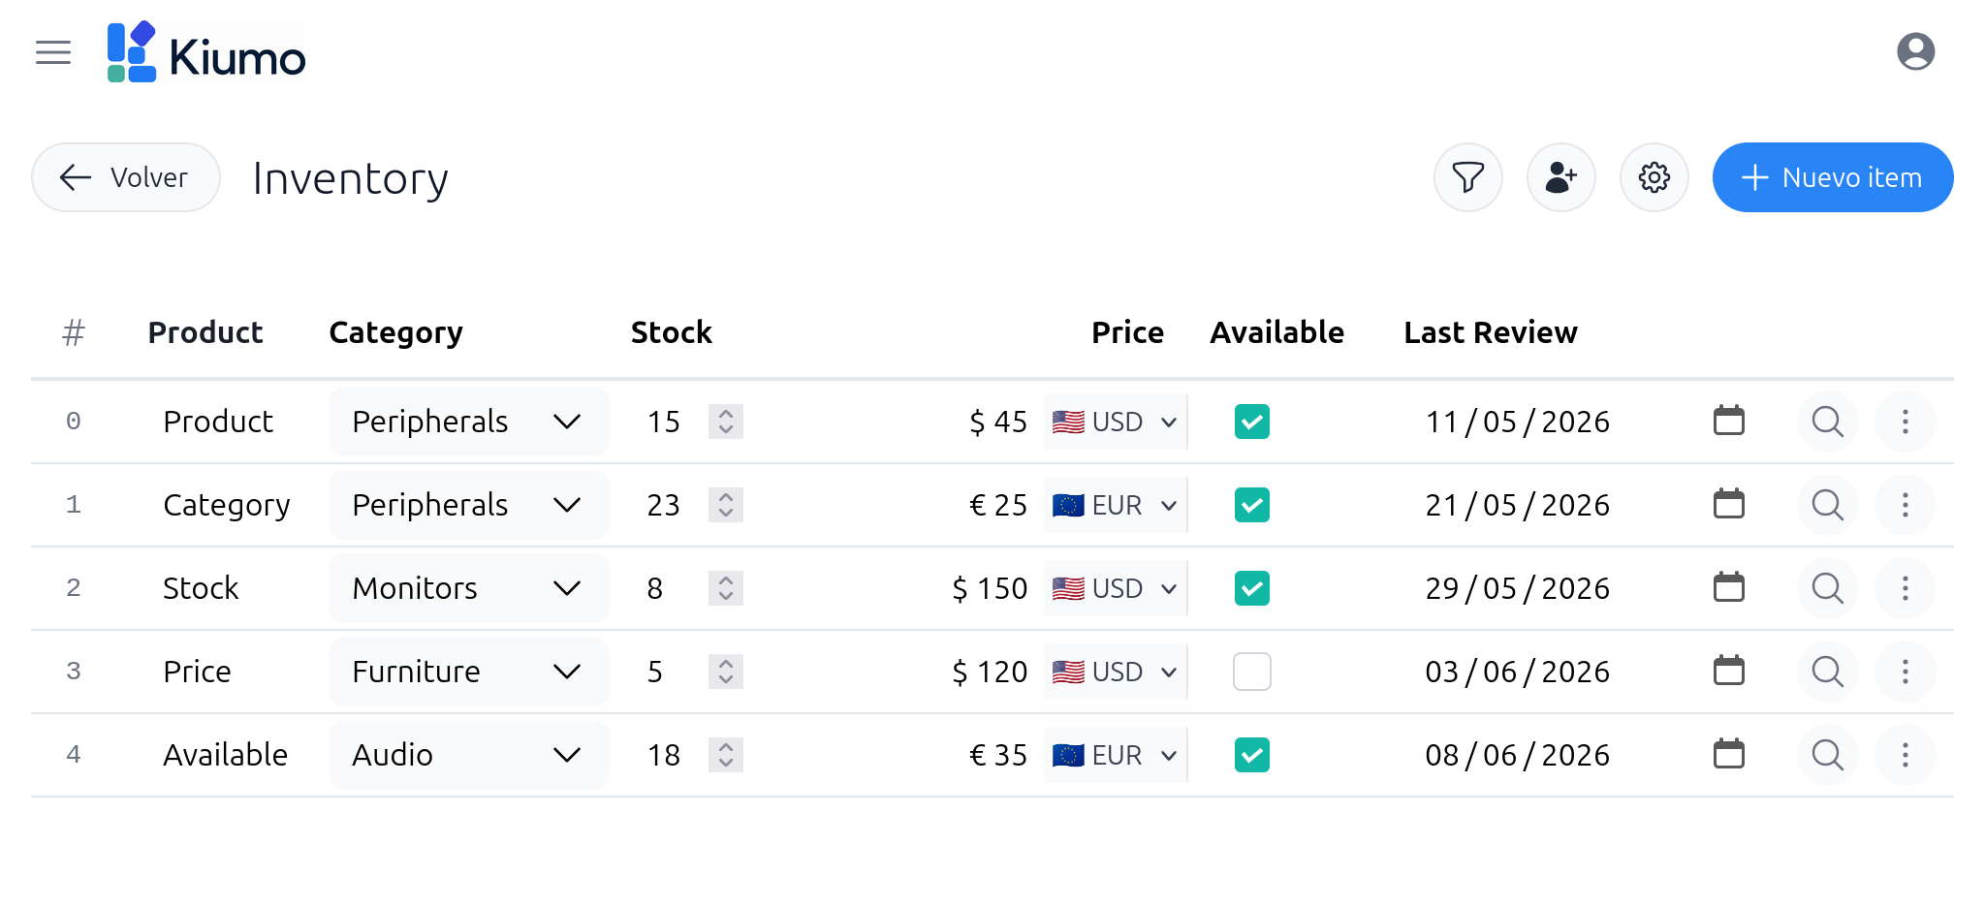Open more options for row 1
Viewport: 1985px width, 908px height.
click(x=1905, y=505)
